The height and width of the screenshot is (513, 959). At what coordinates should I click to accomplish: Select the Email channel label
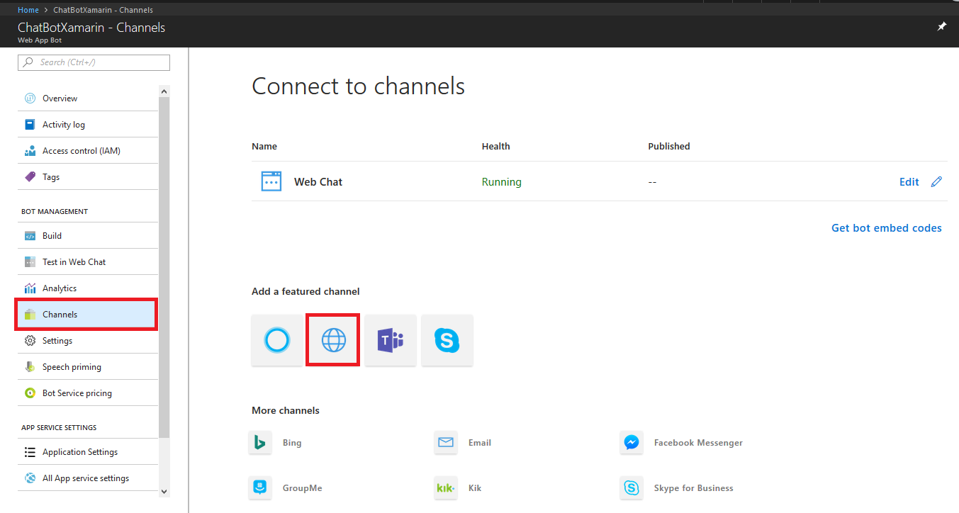pyautogui.click(x=480, y=443)
